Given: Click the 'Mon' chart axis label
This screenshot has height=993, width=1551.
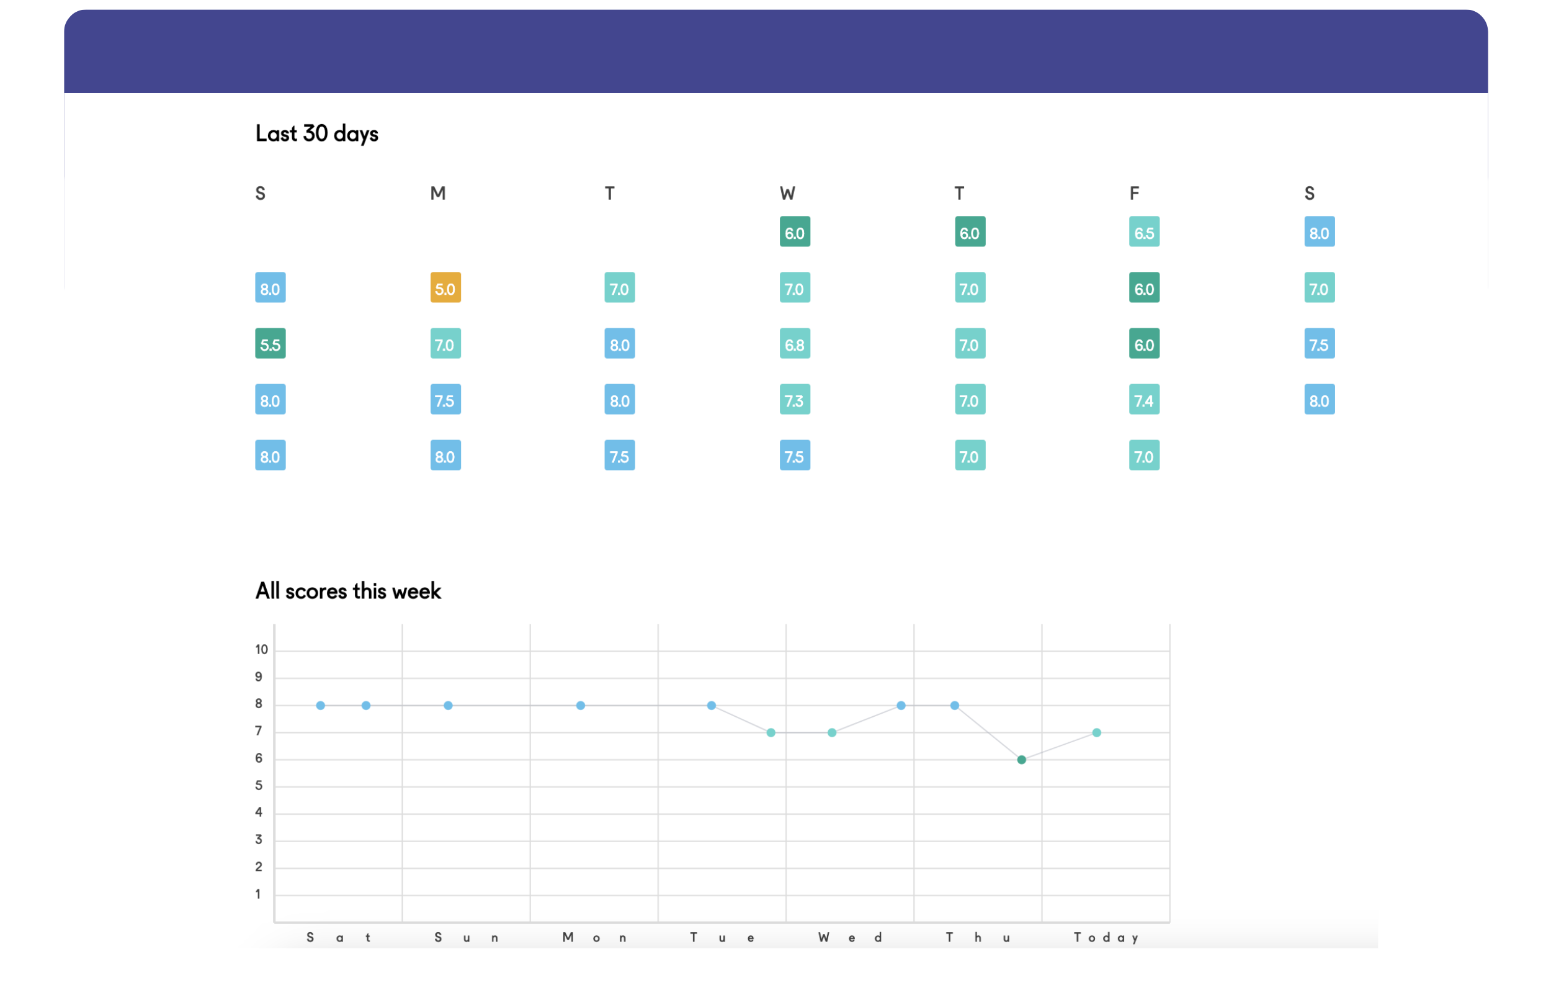Looking at the screenshot, I should [x=594, y=937].
